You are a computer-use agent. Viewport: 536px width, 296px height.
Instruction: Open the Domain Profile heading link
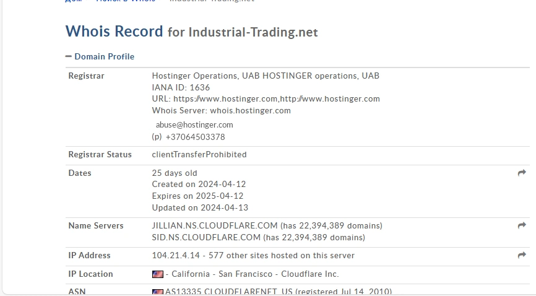coord(104,56)
